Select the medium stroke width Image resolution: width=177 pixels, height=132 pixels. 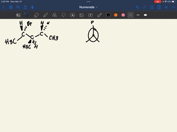[x=138, y=15]
